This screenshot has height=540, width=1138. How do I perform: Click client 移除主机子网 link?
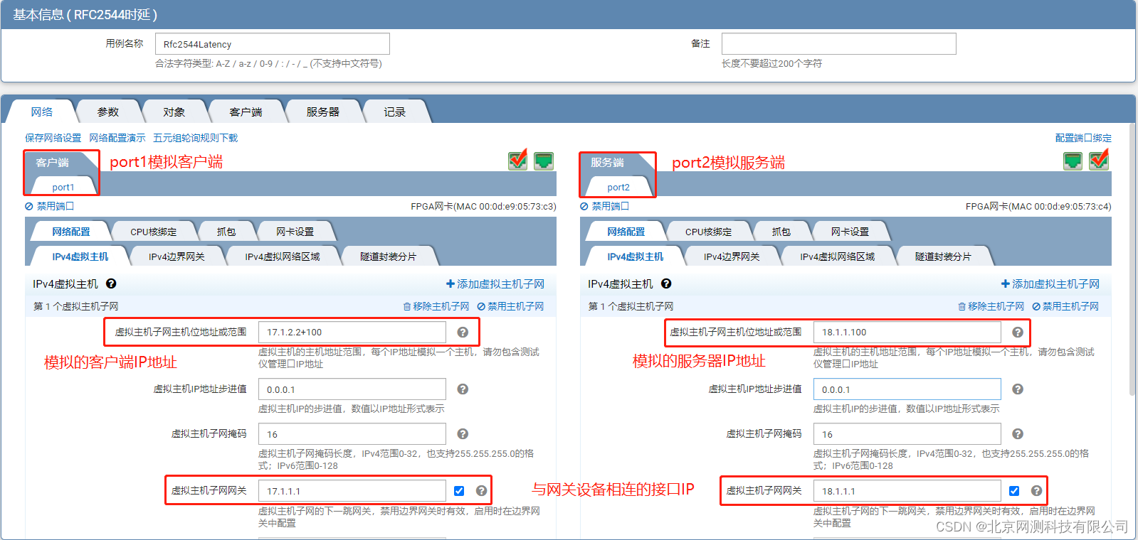(436, 306)
